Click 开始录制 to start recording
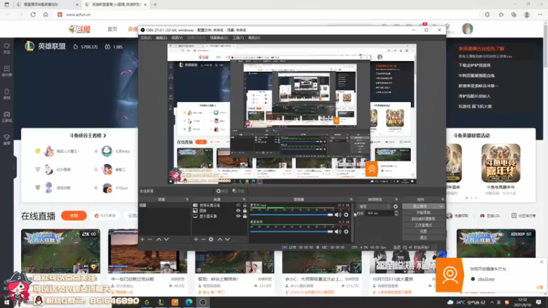Screen dimensions: 548x308 [x=423, y=213]
